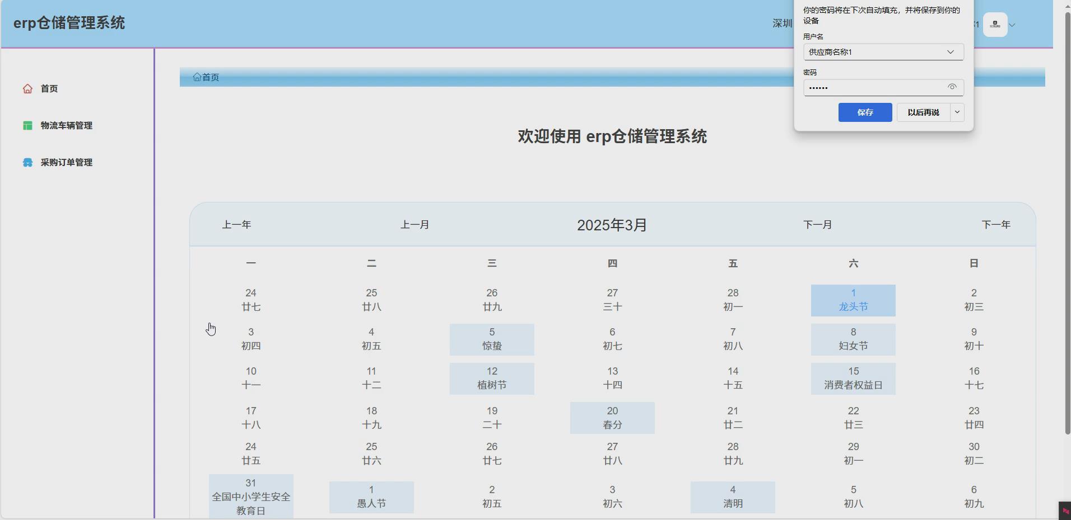Select day 14 十五 on the calendar
The width and height of the screenshot is (1071, 520).
tap(733, 379)
